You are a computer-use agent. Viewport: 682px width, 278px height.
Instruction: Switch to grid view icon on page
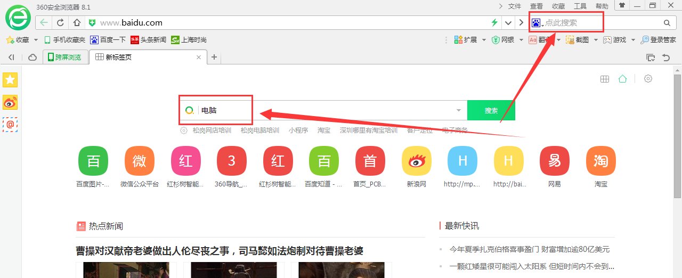click(605, 79)
